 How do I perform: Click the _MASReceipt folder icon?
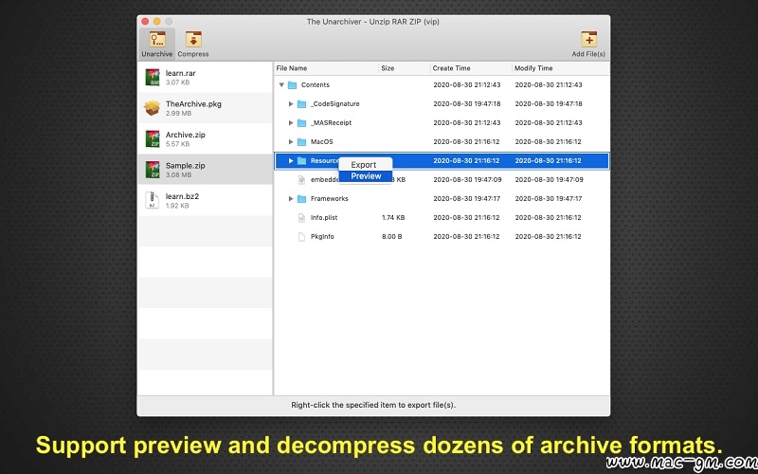pyautogui.click(x=301, y=123)
